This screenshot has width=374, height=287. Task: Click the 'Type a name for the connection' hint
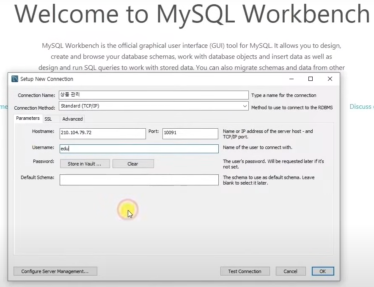283,95
